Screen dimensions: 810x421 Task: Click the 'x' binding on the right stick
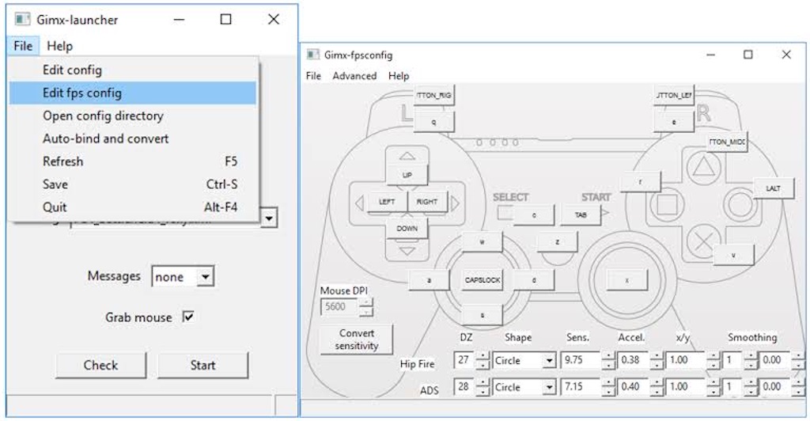coord(627,280)
